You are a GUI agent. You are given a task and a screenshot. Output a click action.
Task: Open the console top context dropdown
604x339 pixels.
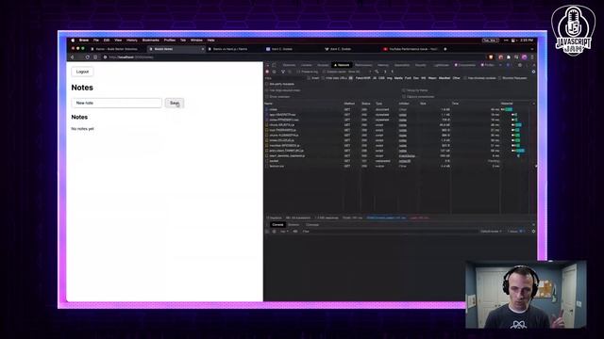coord(284,232)
